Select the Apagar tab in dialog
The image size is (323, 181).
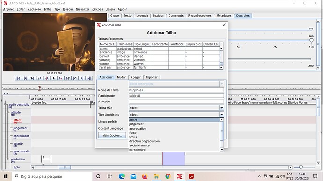(136, 77)
